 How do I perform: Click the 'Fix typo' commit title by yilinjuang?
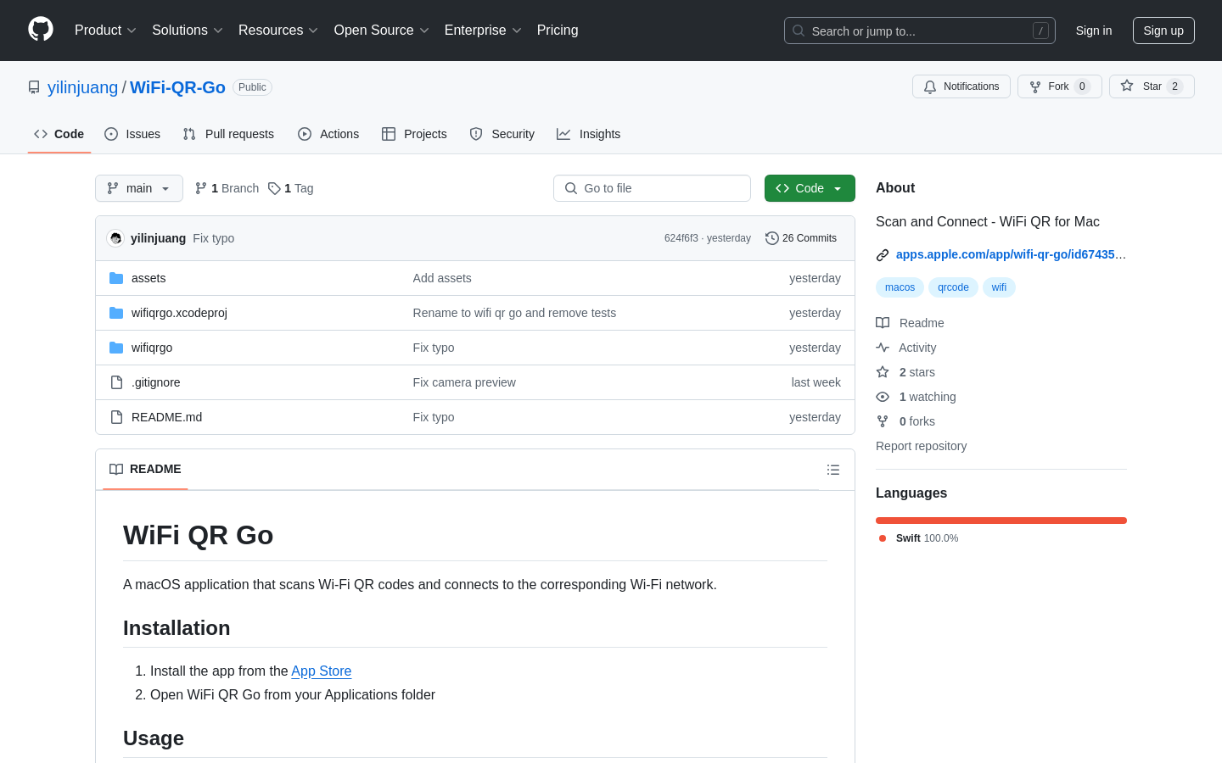pos(213,238)
